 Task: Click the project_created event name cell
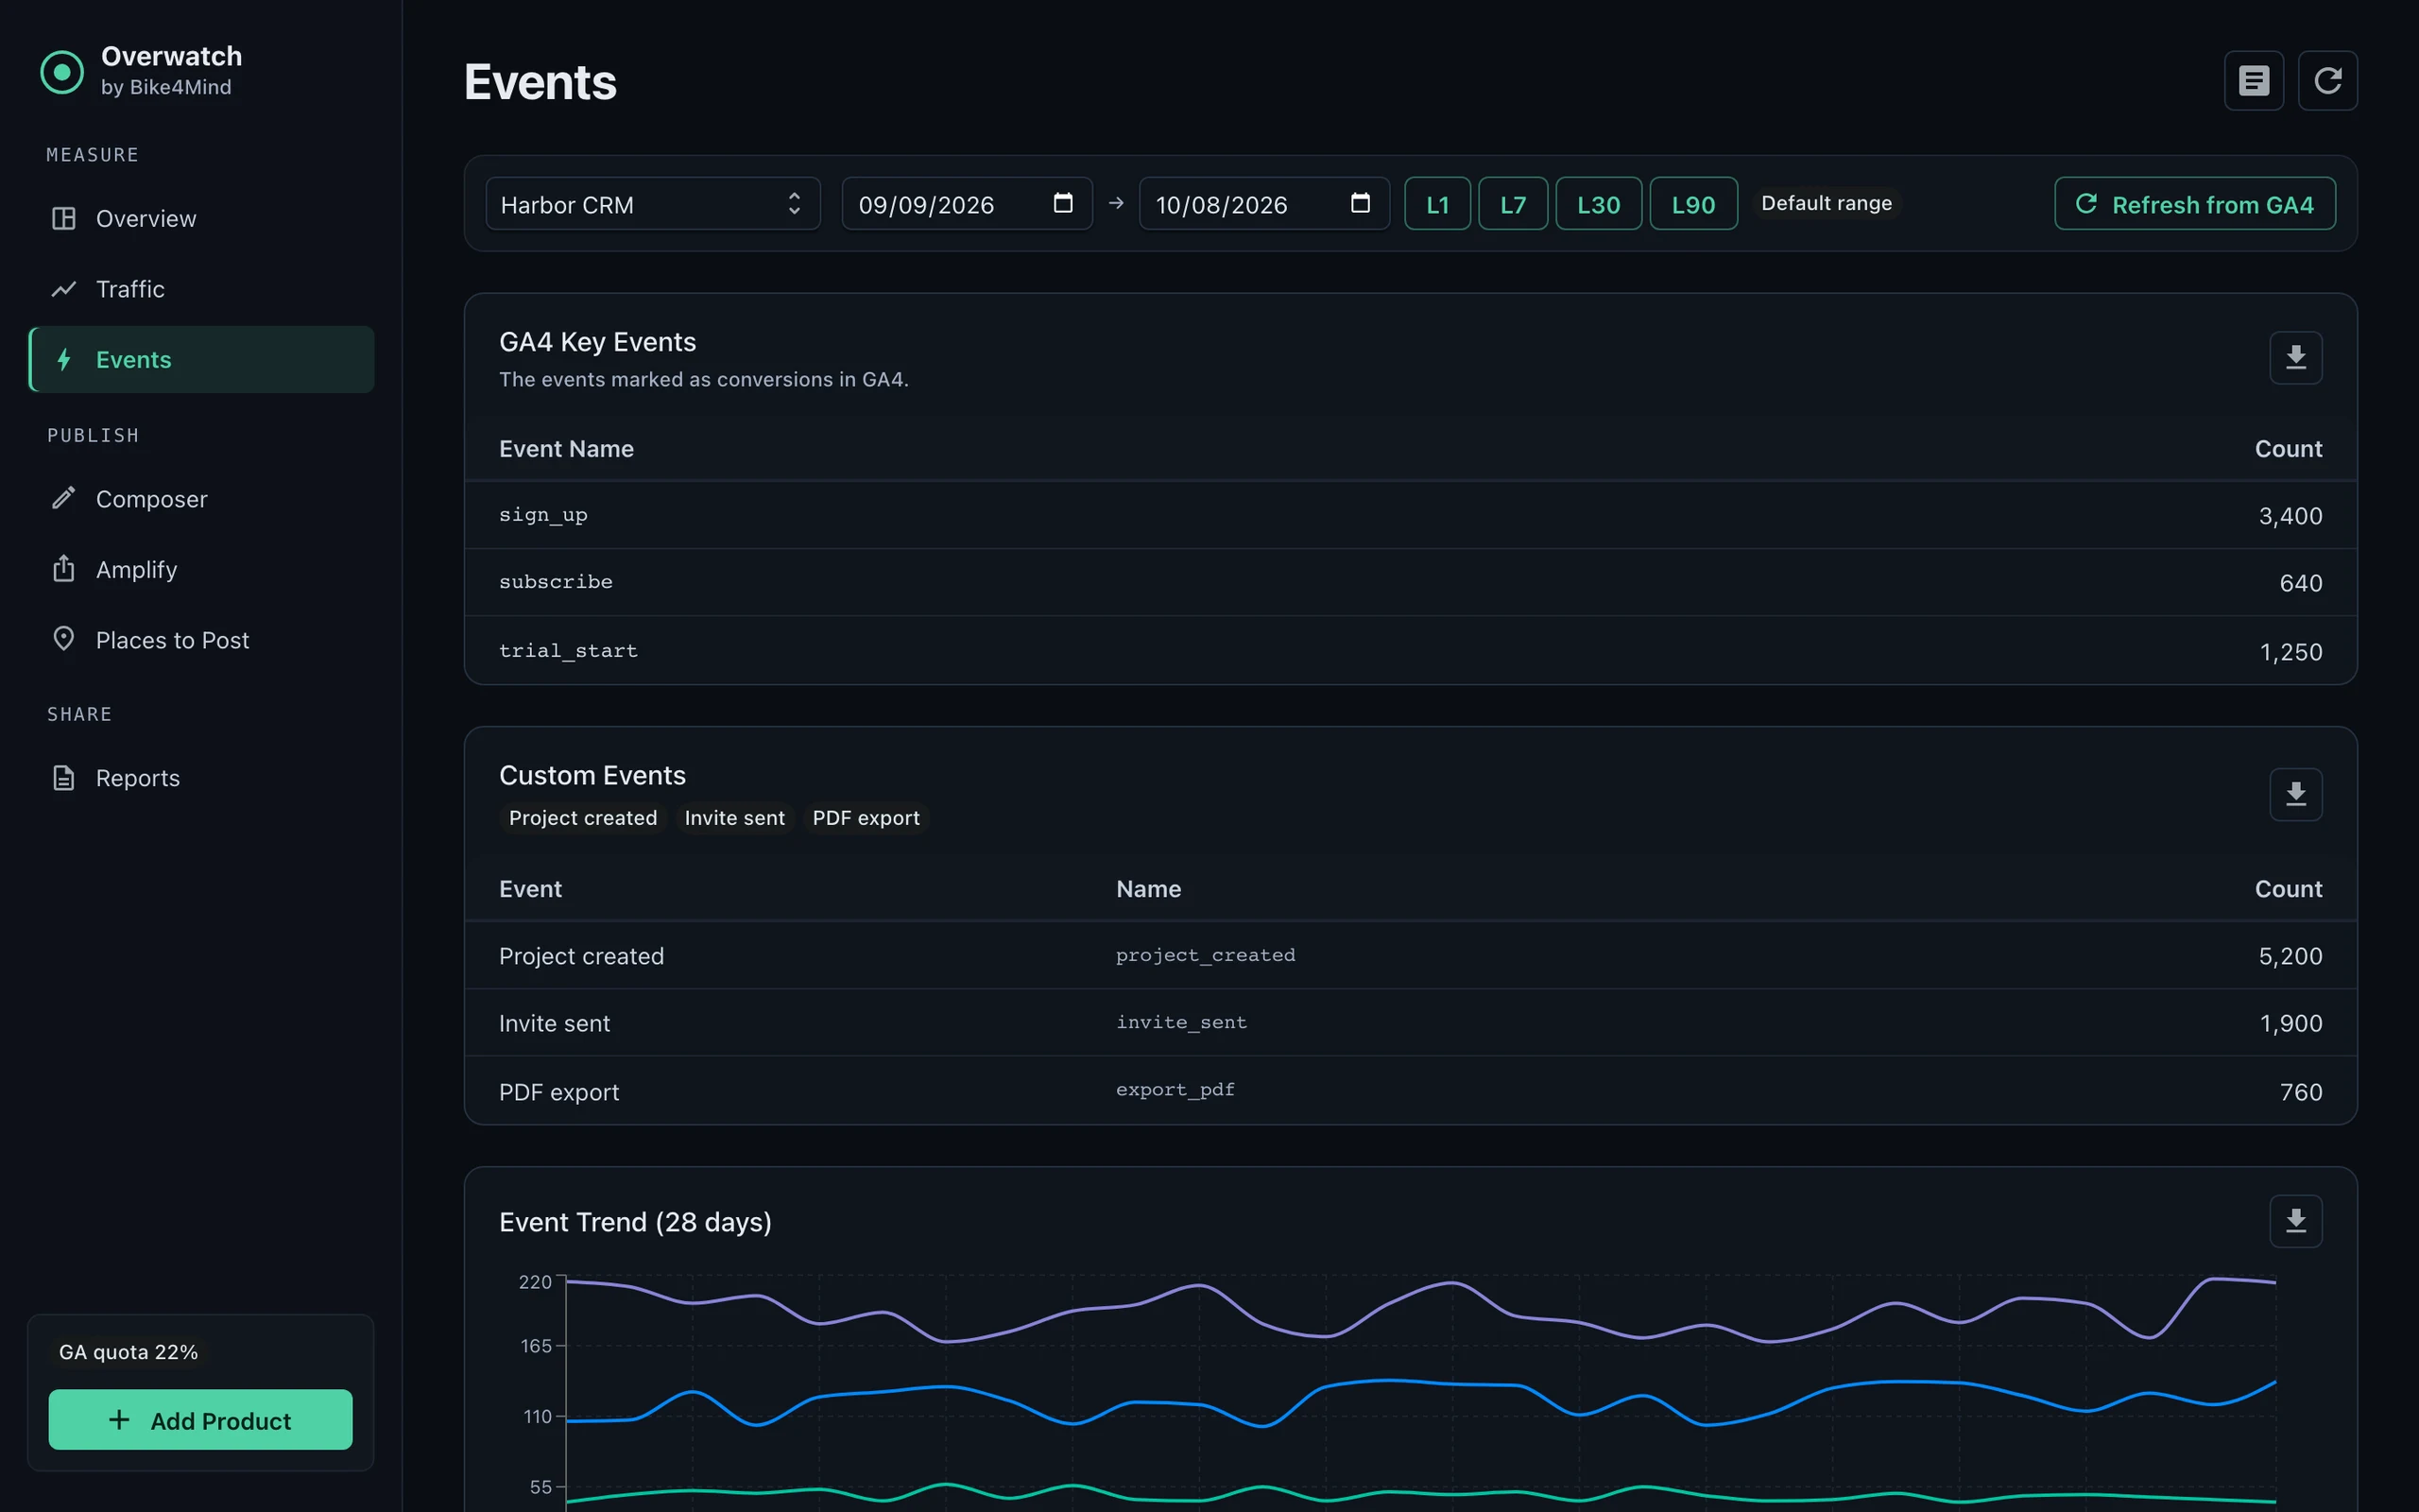point(1206,955)
